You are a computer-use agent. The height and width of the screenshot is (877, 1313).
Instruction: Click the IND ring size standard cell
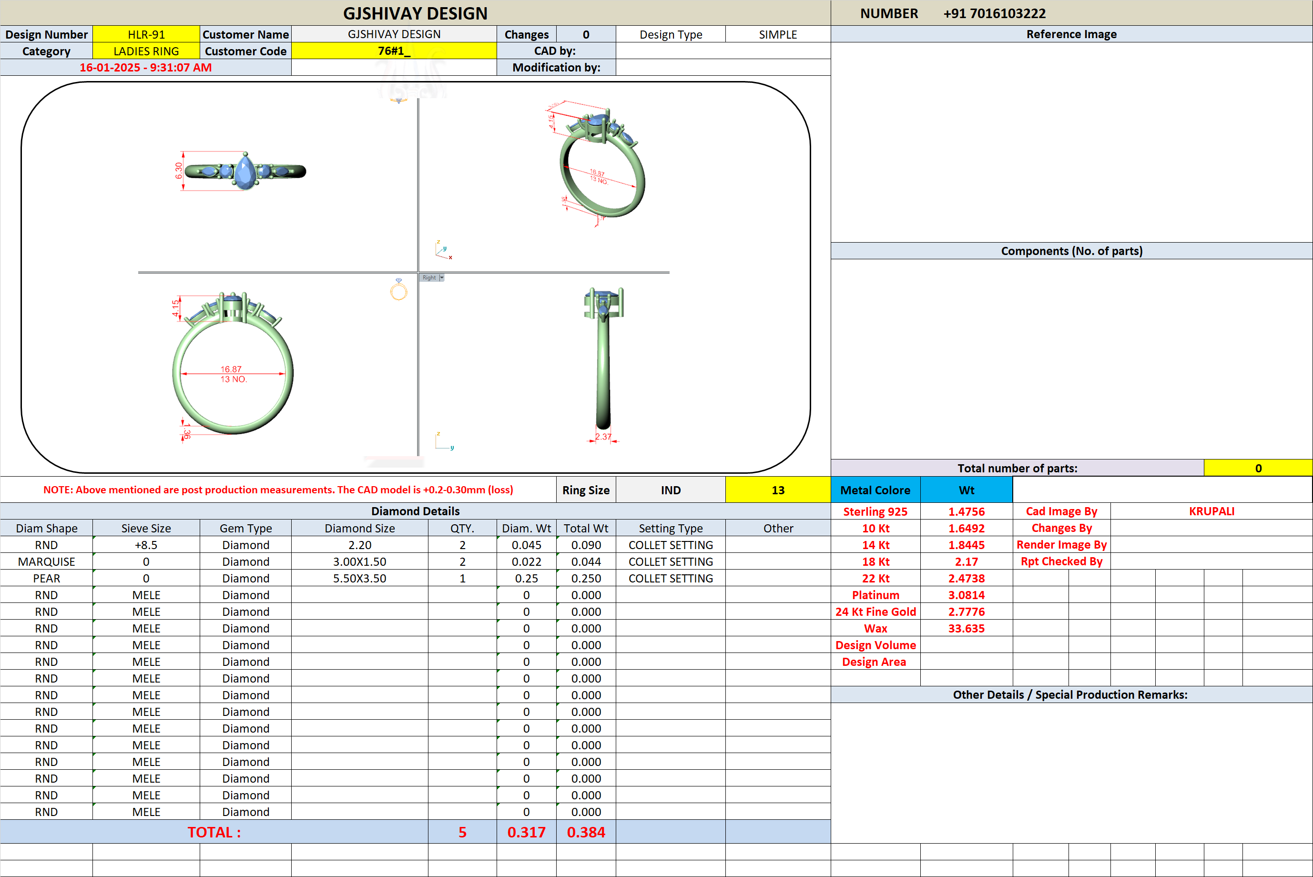coord(671,490)
